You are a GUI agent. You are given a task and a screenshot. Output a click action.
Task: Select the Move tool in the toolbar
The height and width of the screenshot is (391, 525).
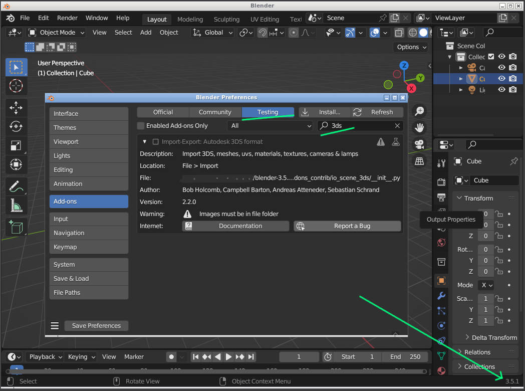pos(16,107)
